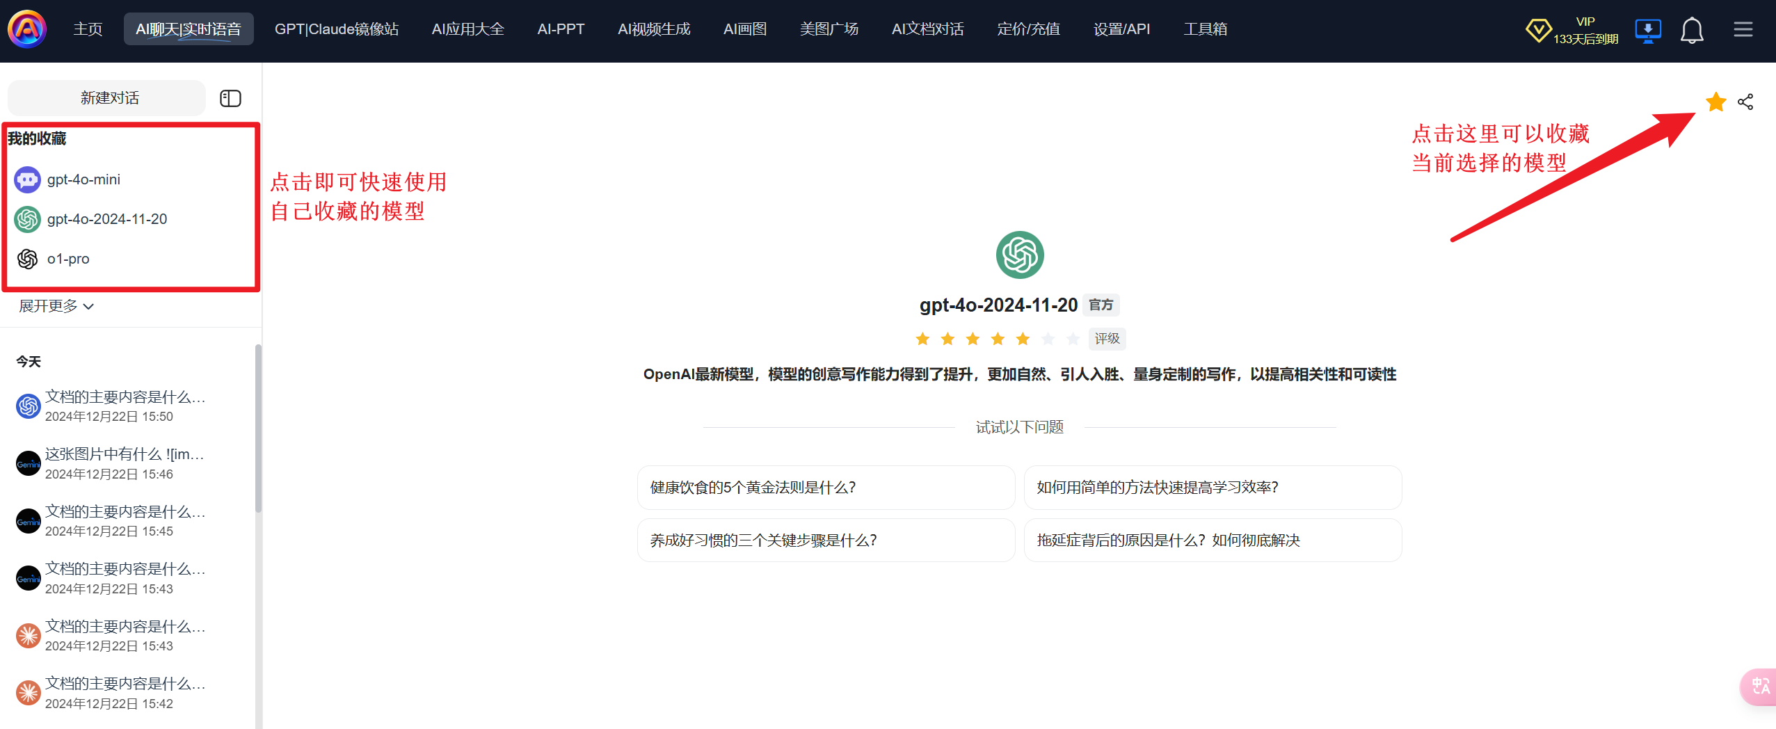This screenshot has width=1776, height=729.
Task: Click blue OpenAI icon of 15:50 chat
Action: coord(29,406)
